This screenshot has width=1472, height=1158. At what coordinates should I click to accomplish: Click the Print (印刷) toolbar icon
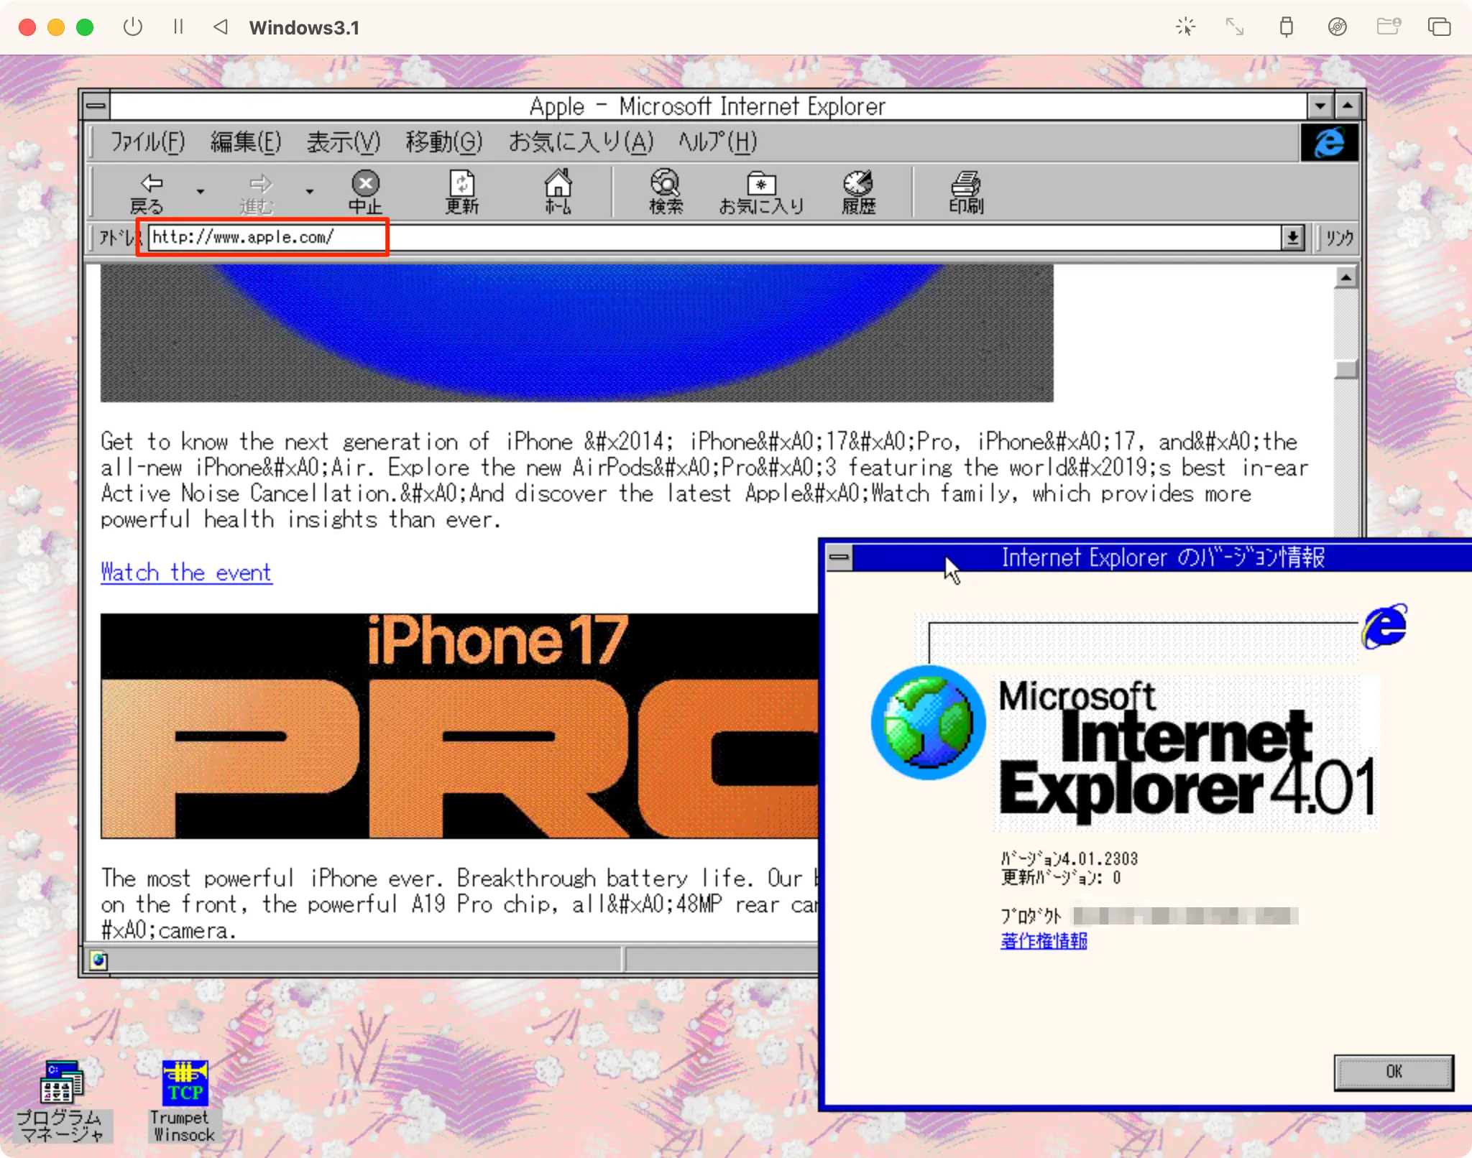[966, 193]
